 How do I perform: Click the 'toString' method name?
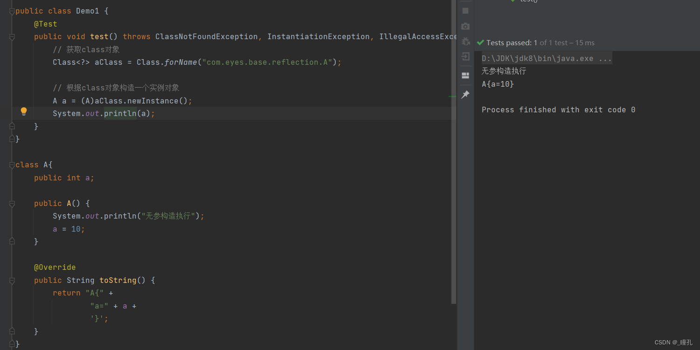click(x=118, y=281)
